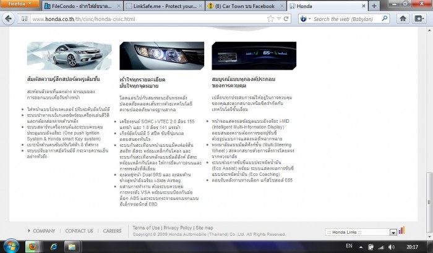The image size is (433, 253).
Task: Select the SOHC i-VTEC 2.0 engine bullet text
Action: (157, 124)
